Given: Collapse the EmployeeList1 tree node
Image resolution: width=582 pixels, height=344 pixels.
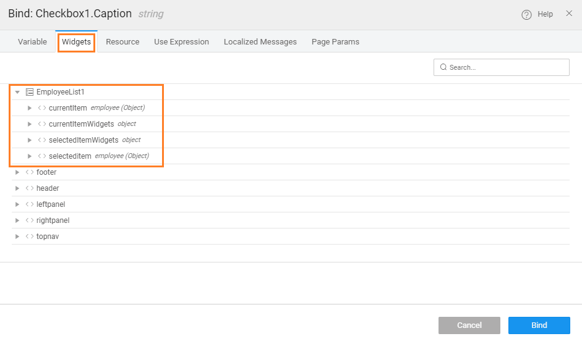Looking at the screenshot, I should click(x=17, y=92).
